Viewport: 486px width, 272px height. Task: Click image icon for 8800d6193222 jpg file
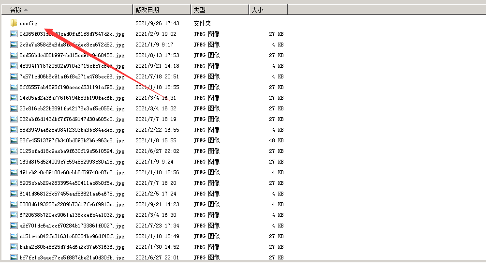tap(14, 204)
